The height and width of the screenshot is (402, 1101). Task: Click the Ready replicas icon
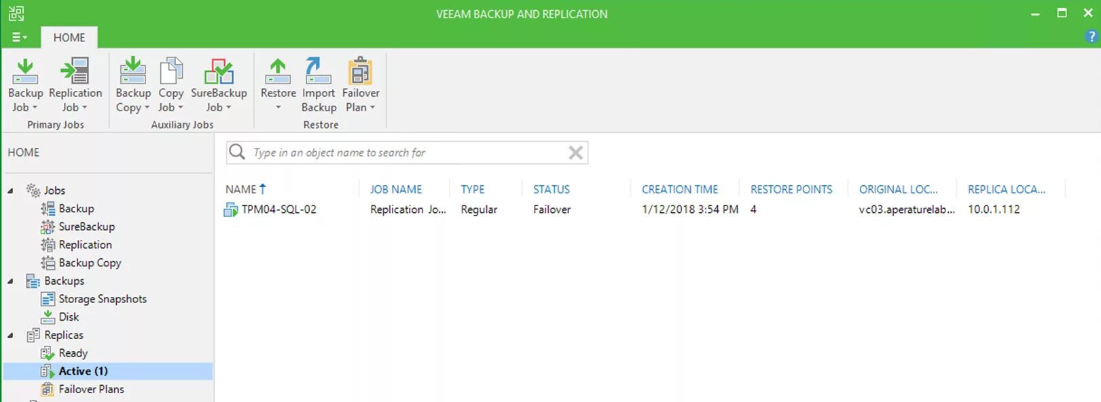pos(48,353)
